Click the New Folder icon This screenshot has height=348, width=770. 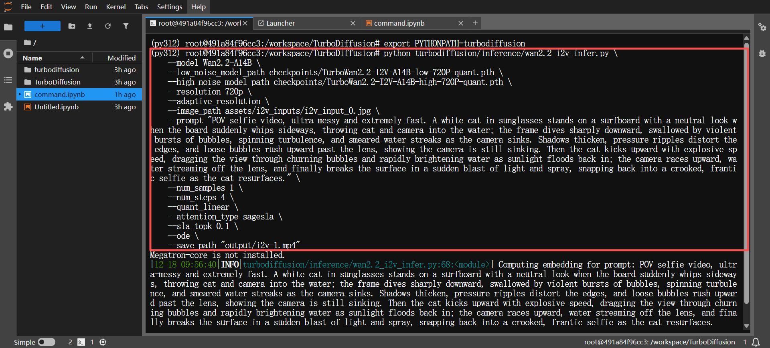pyautogui.click(x=72, y=26)
